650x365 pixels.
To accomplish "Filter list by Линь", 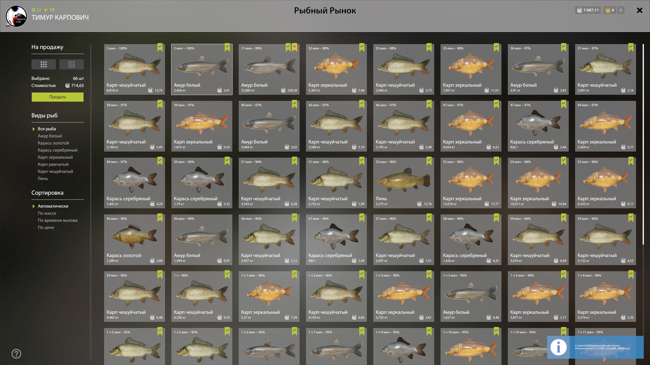I will [43, 178].
